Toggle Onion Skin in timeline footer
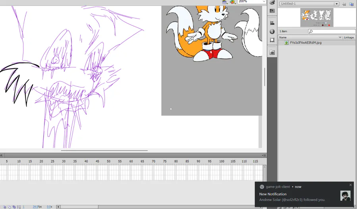 (4, 207)
